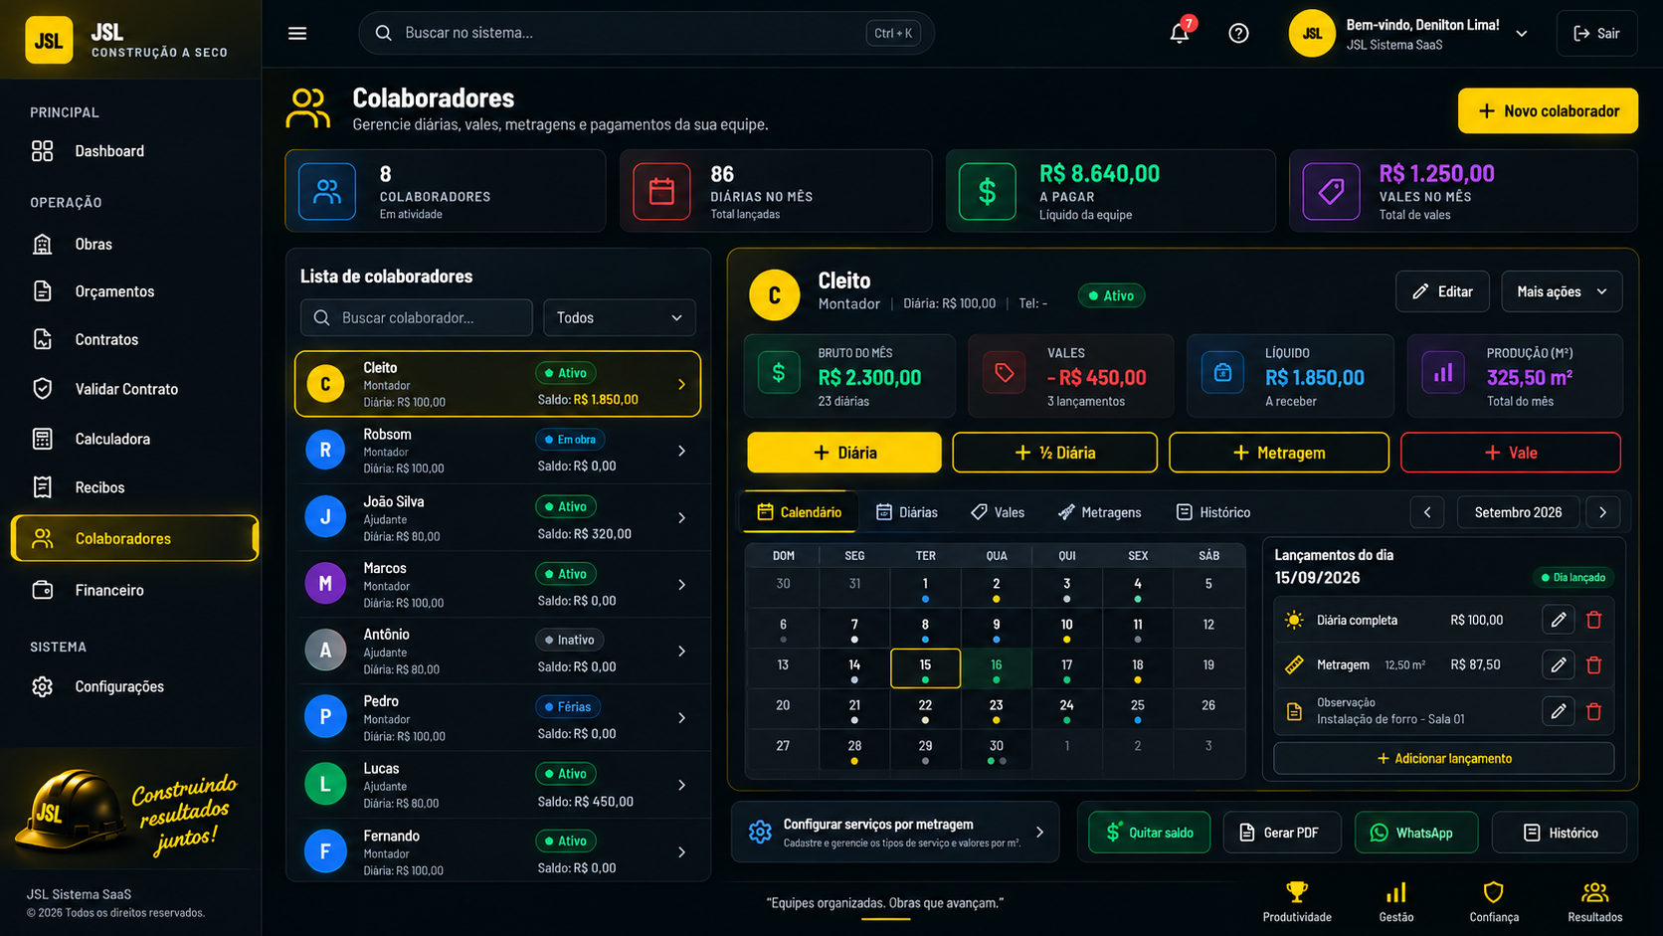The height and width of the screenshot is (936, 1663).
Task: Open Produtividade footer icon
Action: pos(1297,901)
